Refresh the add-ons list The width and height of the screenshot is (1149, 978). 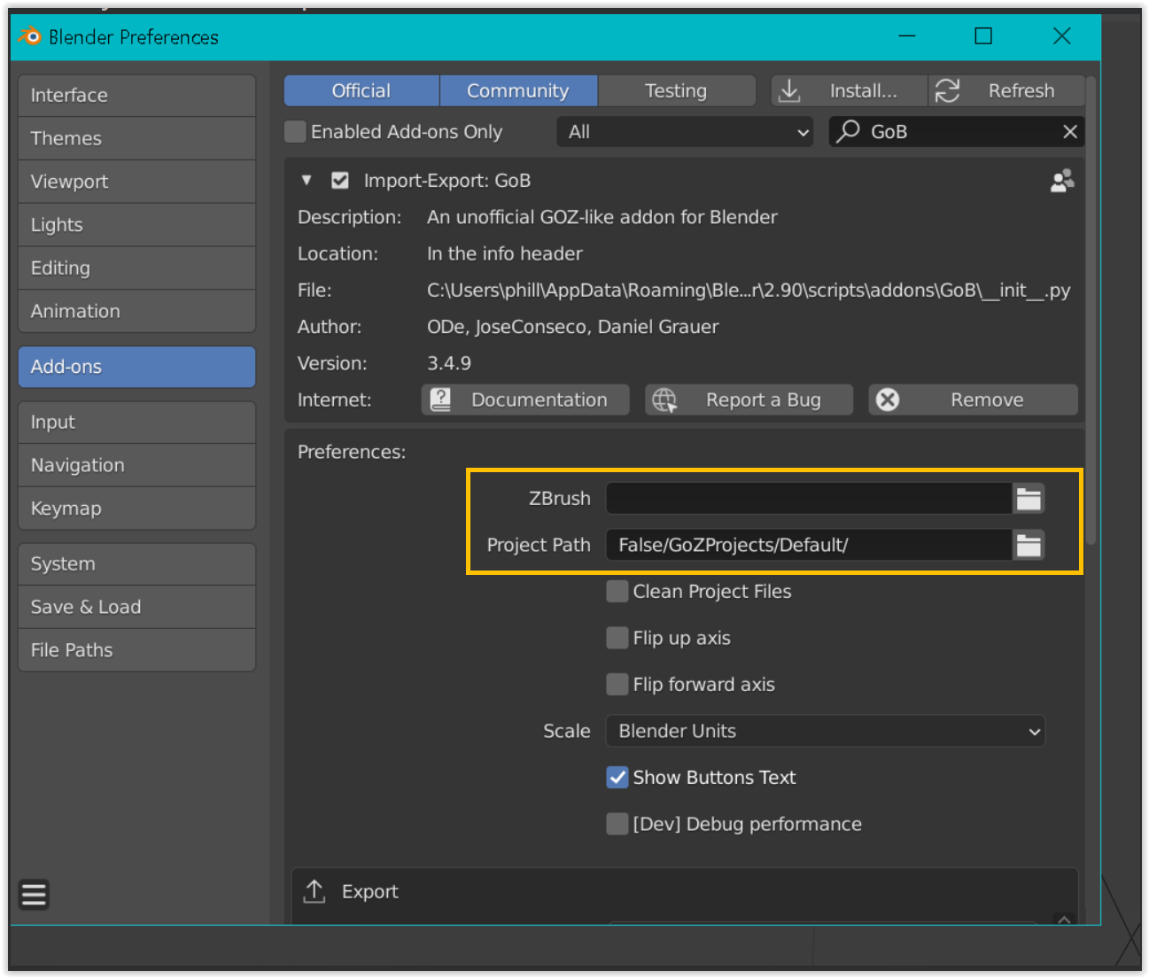[1005, 90]
